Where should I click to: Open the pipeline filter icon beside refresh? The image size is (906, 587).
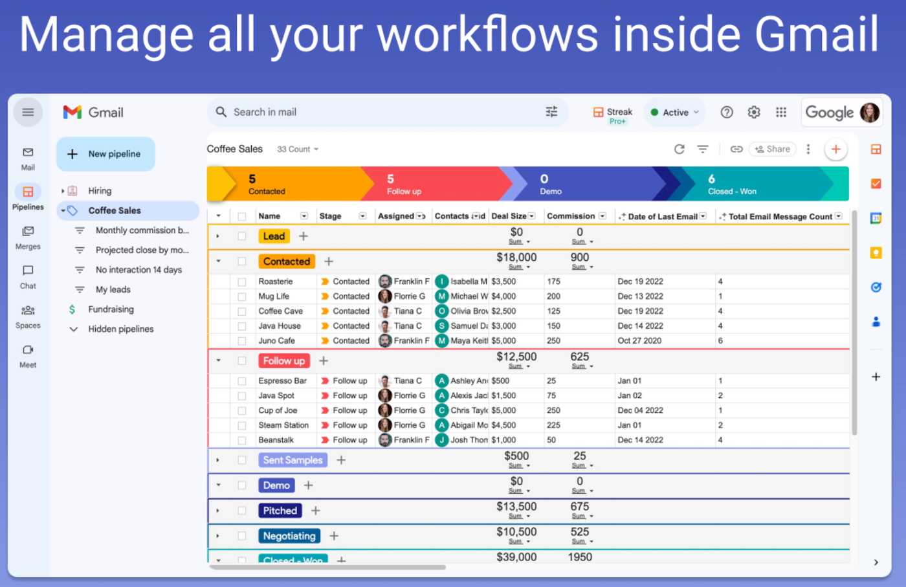(x=703, y=150)
